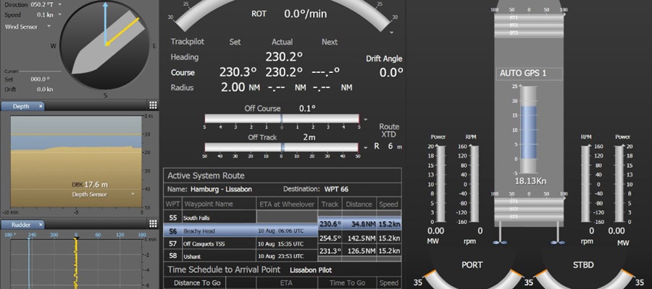This screenshot has width=652, height=289.
Task: Expand the wind Direction dropdown arrow
Action: click(x=58, y=4)
